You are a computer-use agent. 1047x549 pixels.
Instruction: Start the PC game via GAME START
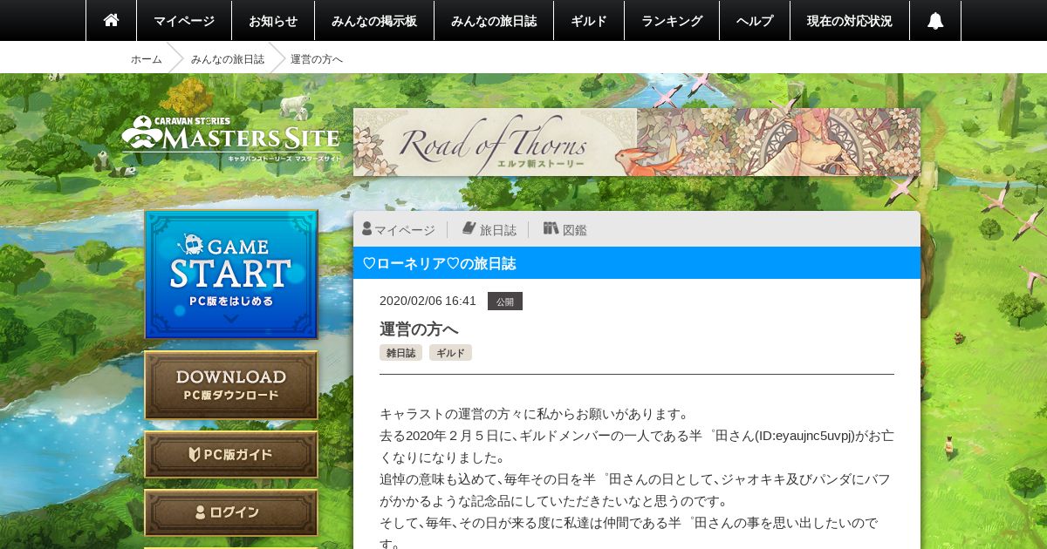click(231, 274)
